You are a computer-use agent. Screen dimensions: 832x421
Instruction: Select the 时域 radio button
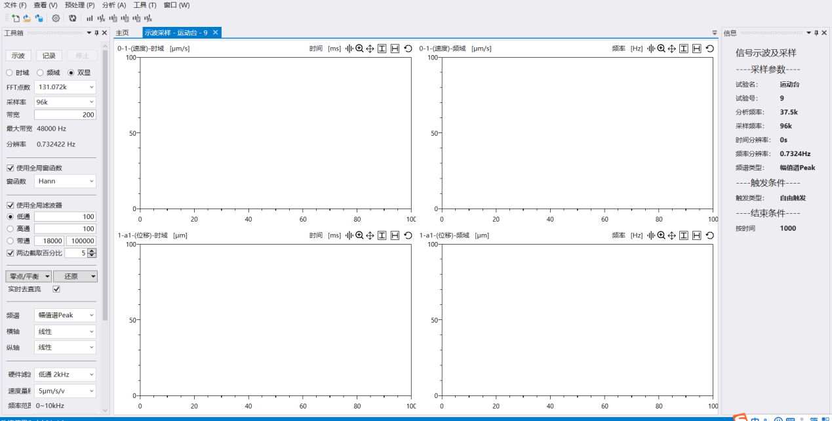(10, 73)
